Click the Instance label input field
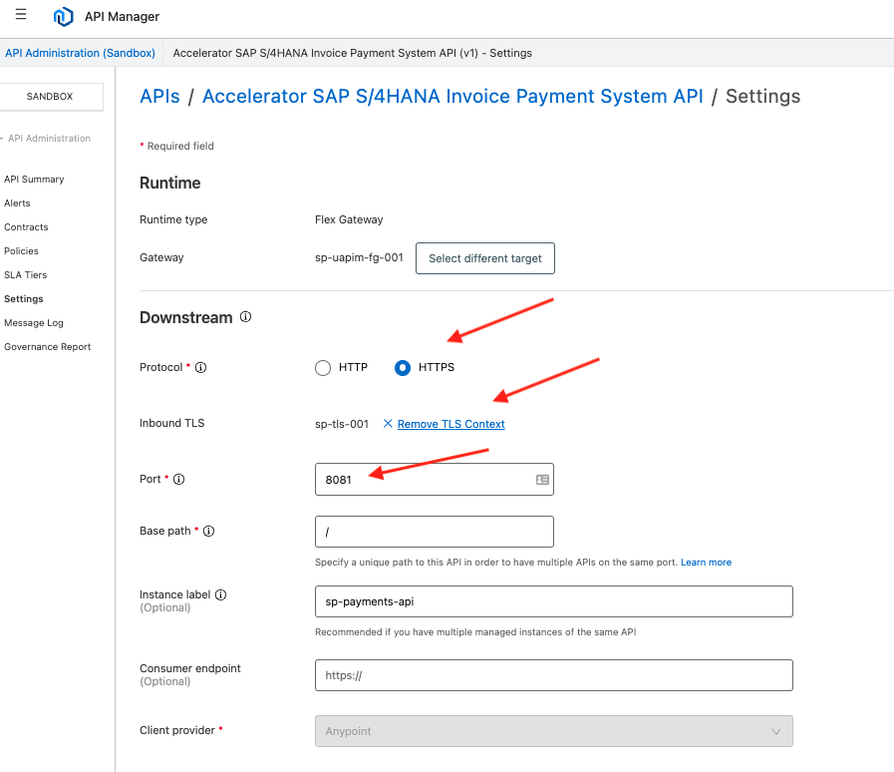894x772 pixels. click(x=553, y=601)
